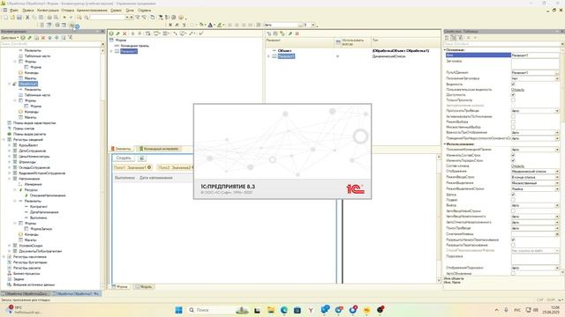Click the text color icon
This screenshot has width=565, height=317.
click(x=210, y=25)
